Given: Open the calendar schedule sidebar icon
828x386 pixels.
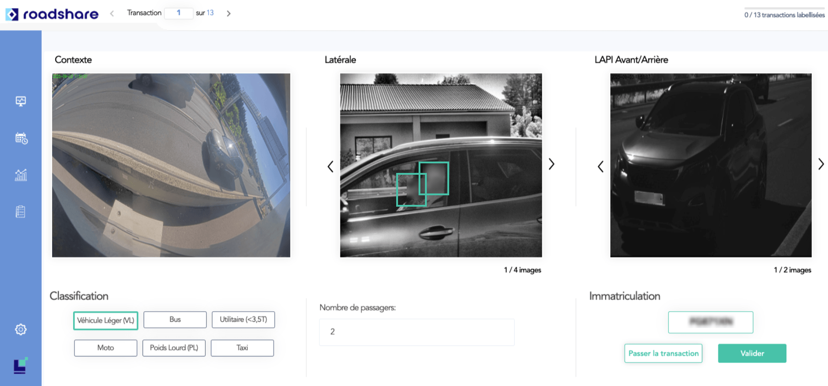Looking at the screenshot, I should point(21,138).
